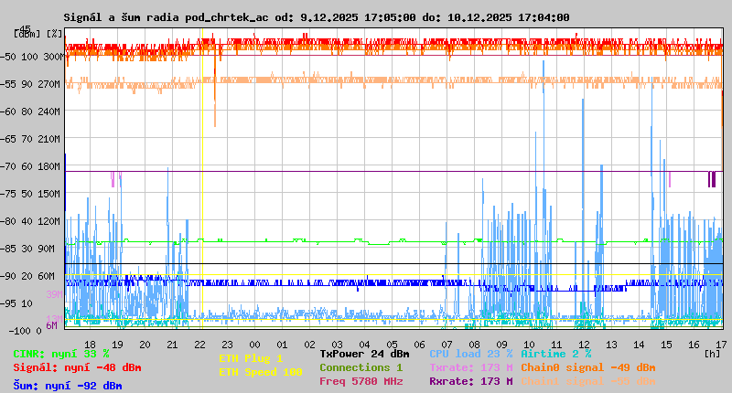Click hour label '00' on time axis
The width and height of the screenshot is (732, 393).
[x=255, y=345]
